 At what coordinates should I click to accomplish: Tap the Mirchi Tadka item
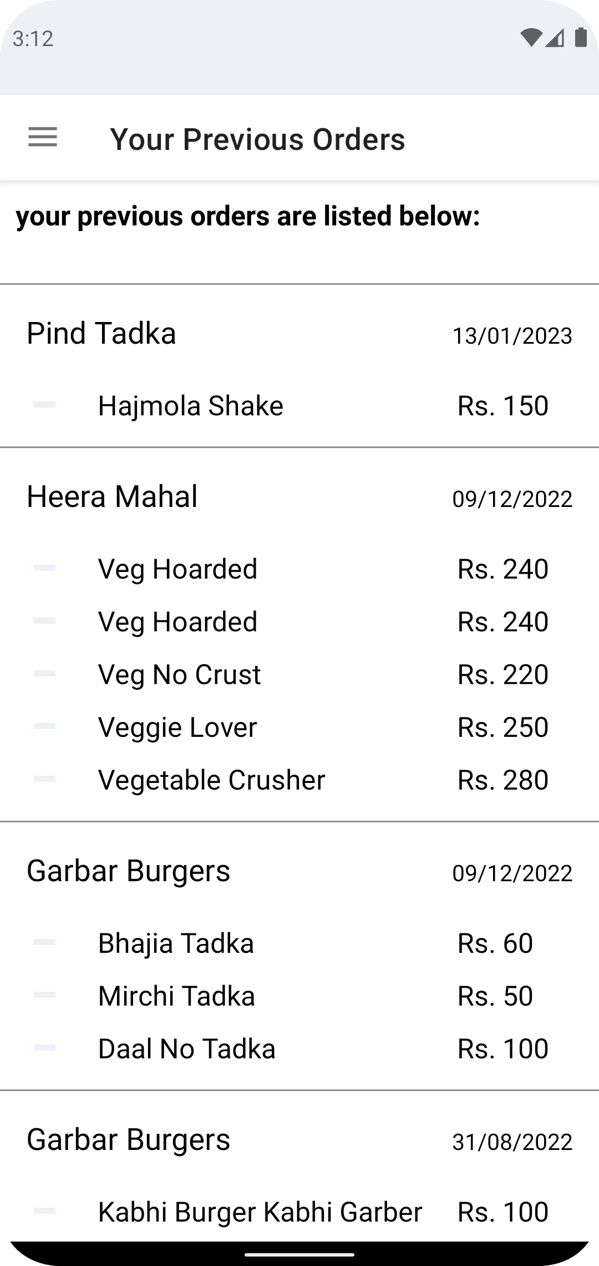pyautogui.click(x=176, y=996)
